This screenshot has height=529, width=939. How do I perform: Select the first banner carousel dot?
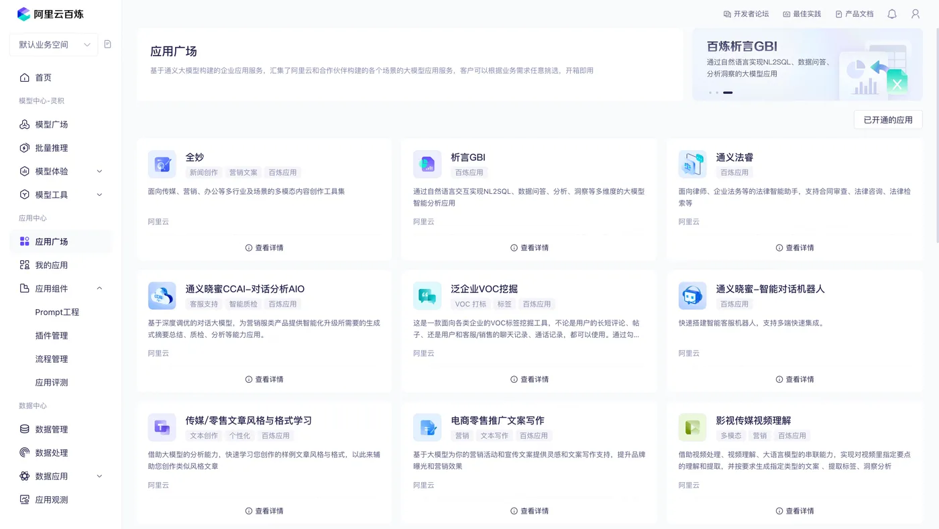710,93
